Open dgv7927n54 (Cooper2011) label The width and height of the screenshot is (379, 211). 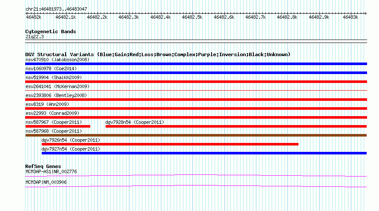pyautogui.click(x=71, y=149)
